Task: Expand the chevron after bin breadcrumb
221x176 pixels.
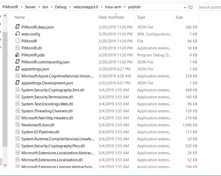Action: (51, 7)
